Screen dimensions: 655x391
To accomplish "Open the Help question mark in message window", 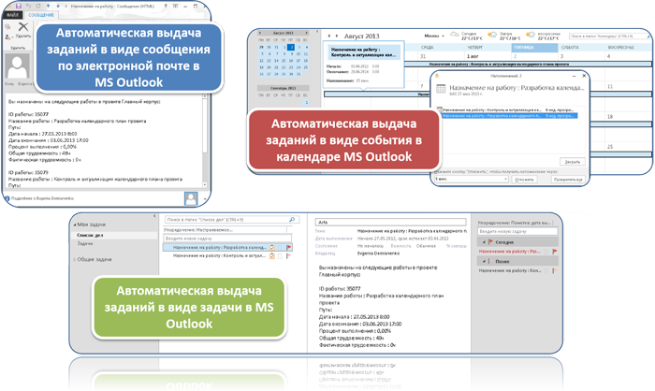I will coord(167,7).
